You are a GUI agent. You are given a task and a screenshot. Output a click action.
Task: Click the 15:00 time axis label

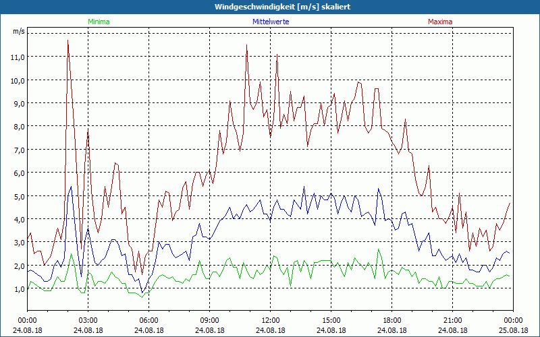[x=331, y=321]
